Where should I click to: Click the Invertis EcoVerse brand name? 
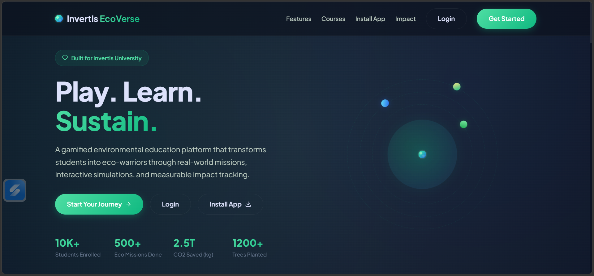[x=103, y=19]
